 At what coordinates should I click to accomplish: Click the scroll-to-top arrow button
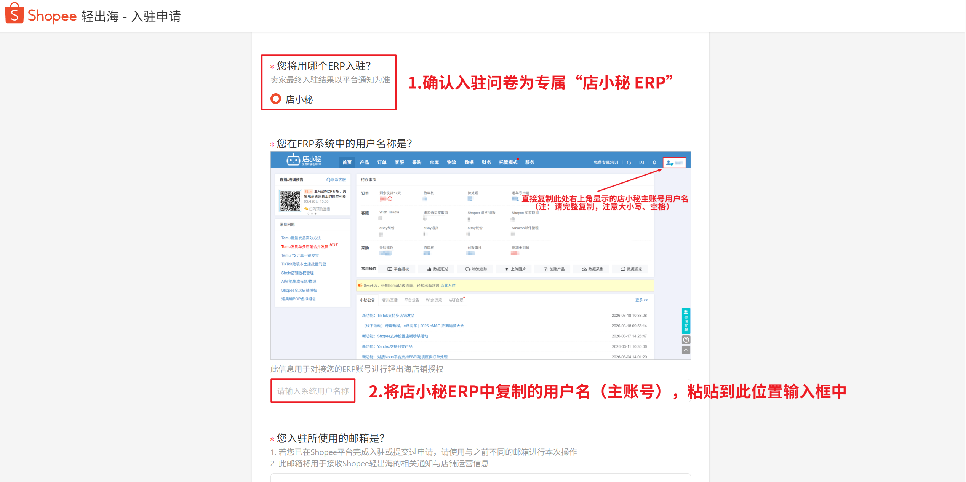coord(686,350)
